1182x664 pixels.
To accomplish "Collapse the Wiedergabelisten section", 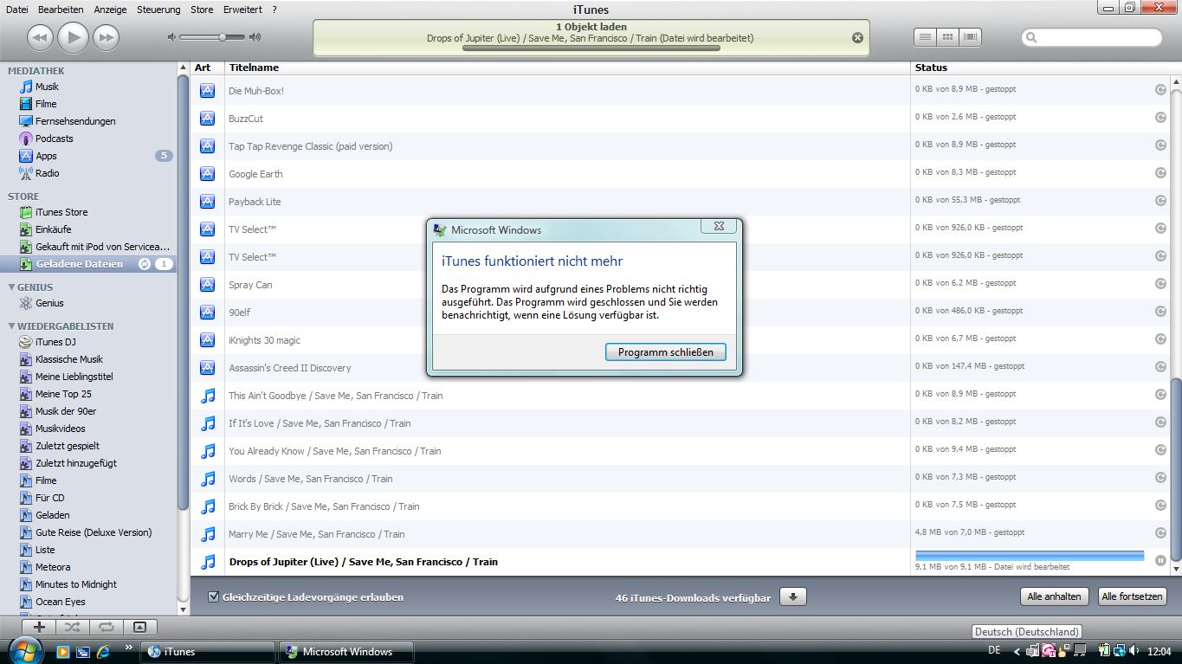I will coord(11,326).
